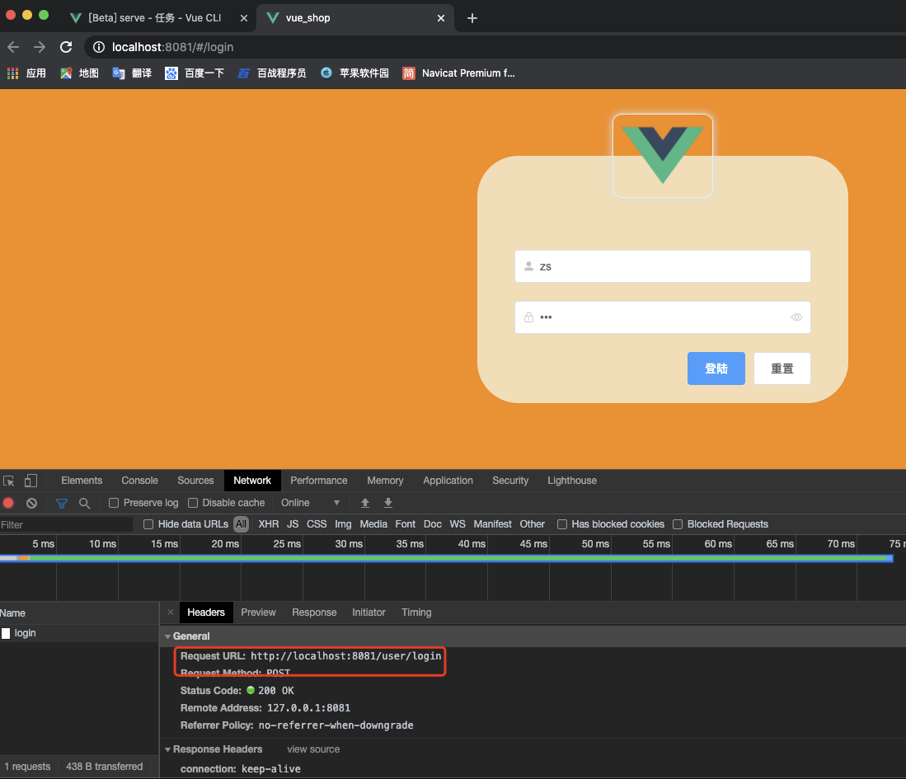Click the 重置 reset button
Screen dimensions: 906x779
click(782, 368)
